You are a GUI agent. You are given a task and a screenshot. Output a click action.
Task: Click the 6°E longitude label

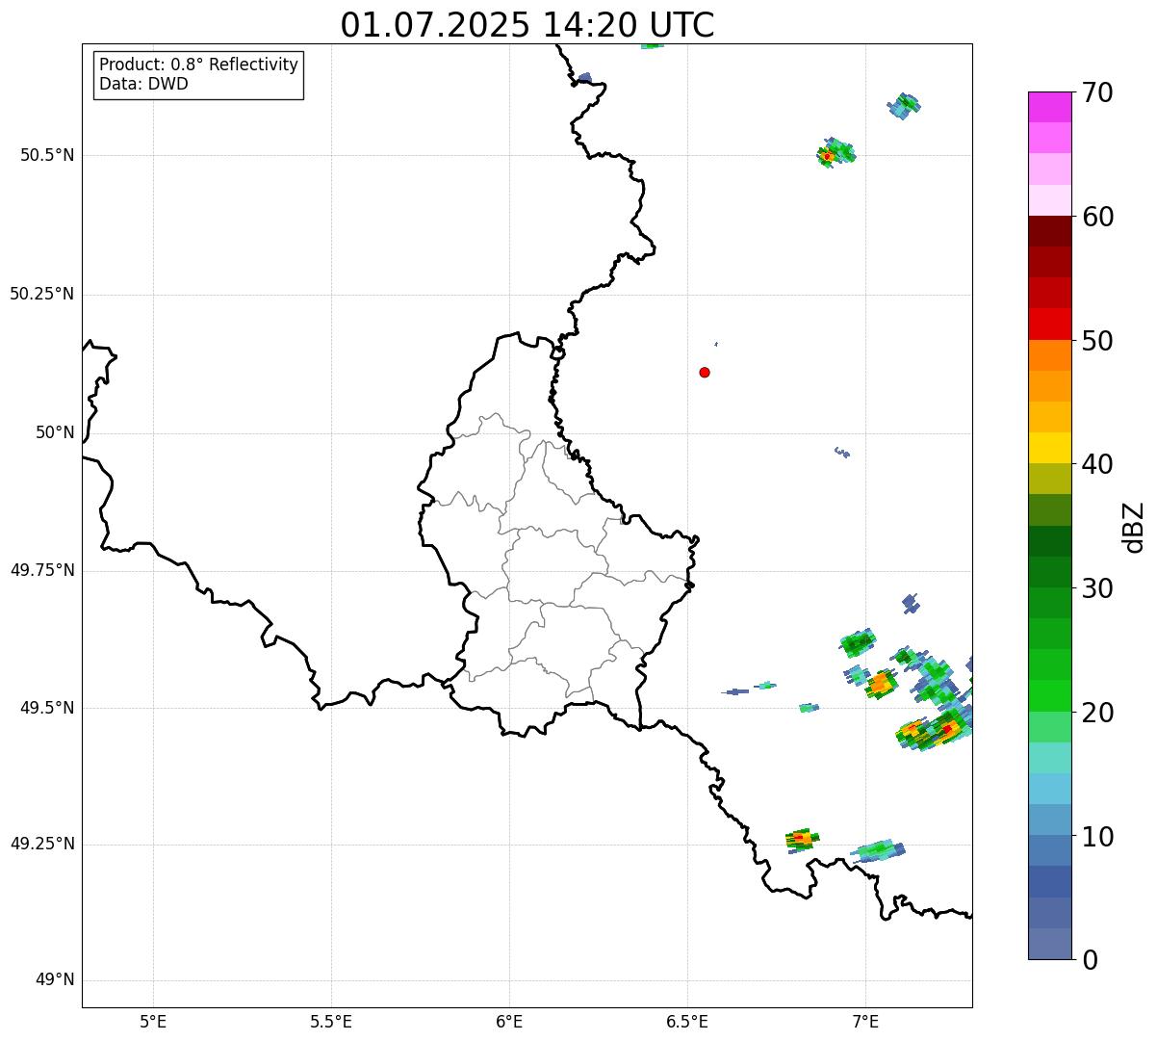pyautogui.click(x=509, y=1021)
